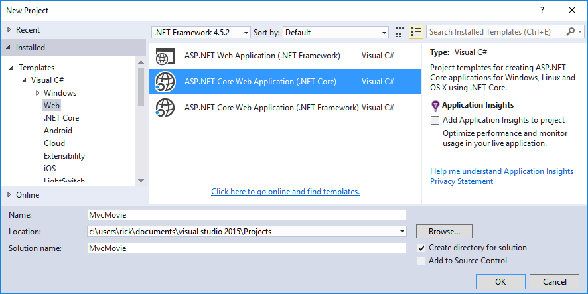
Task: Click the search magnifier icon
Action: pyautogui.click(x=571, y=32)
